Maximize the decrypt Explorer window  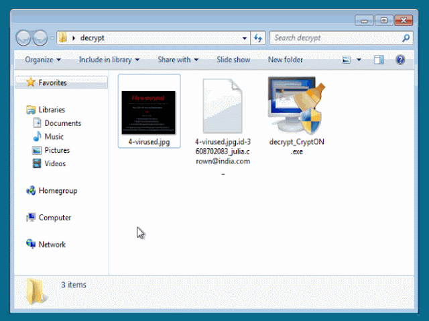pos(384,21)
